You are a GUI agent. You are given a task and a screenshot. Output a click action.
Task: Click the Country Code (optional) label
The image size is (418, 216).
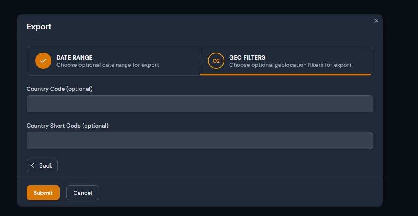tap(60, 89)
